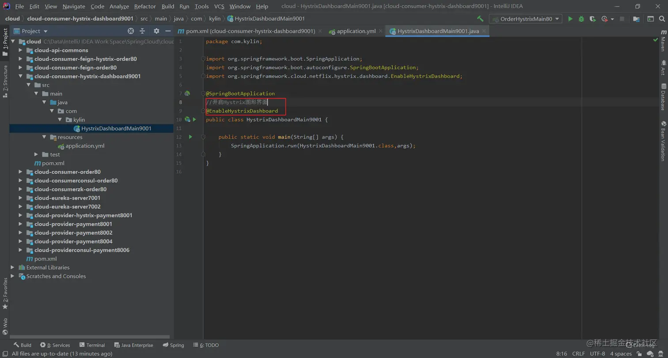Viewport: 668px width, 358px height.
Task: Click Search Everywhere magnifier icon
Action: (662, 19)
